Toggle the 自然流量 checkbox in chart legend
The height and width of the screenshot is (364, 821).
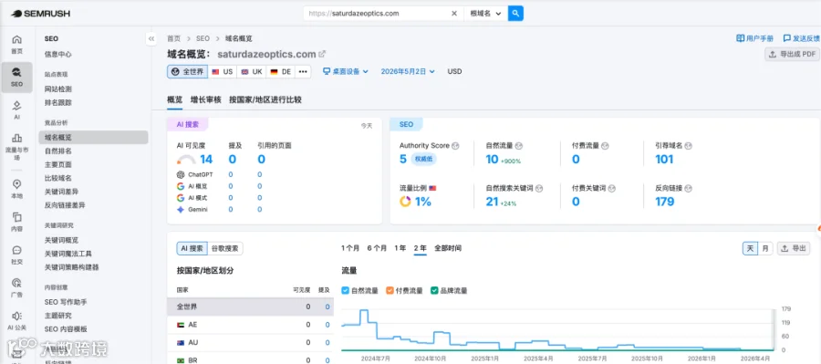coord(345,290)
